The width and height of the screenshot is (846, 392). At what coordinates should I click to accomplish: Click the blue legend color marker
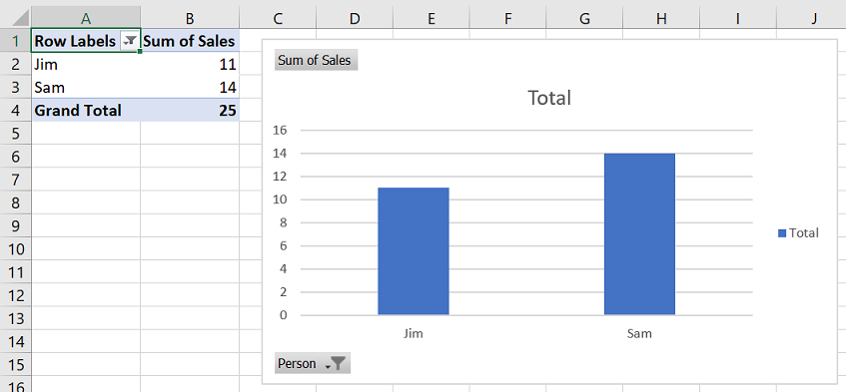(x=782, y=233)
